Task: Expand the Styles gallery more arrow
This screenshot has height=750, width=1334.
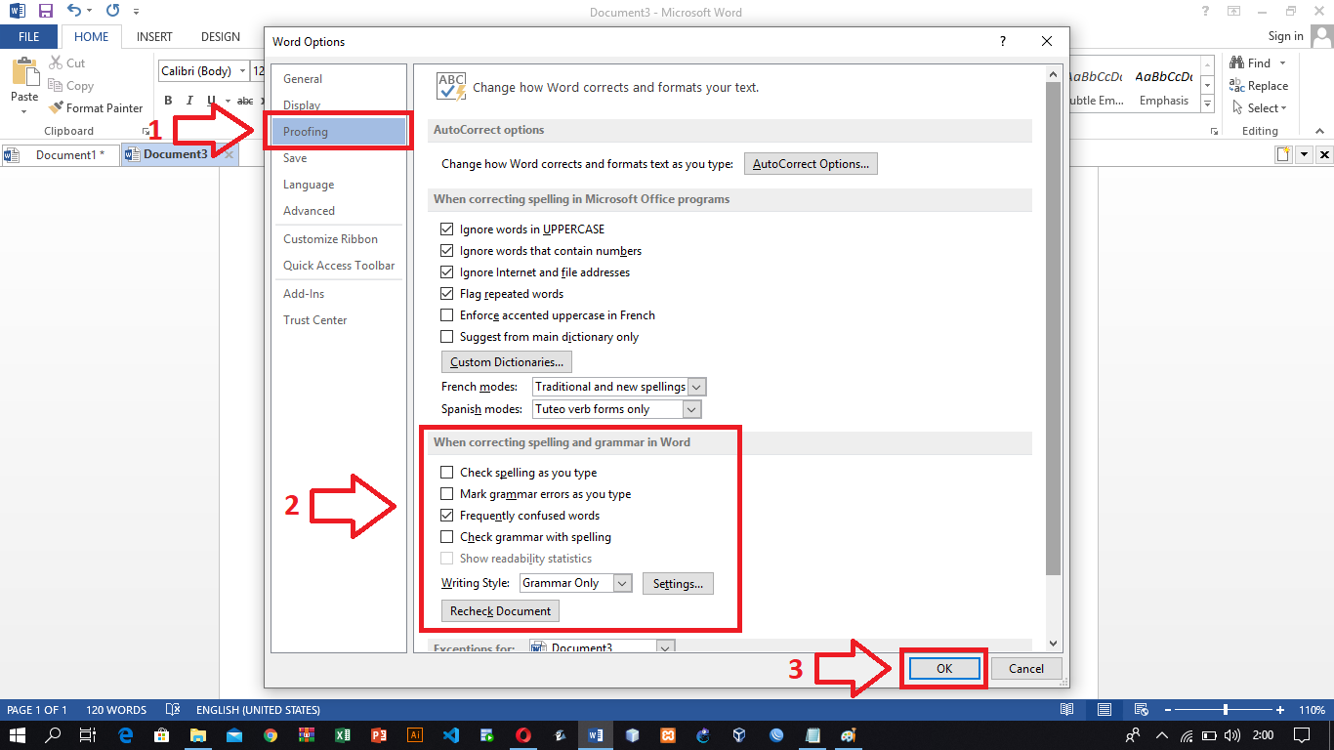Action: pos(1208,104)
